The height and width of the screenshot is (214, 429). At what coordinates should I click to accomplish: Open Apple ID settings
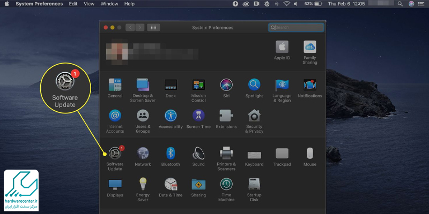tap(282, 50)
